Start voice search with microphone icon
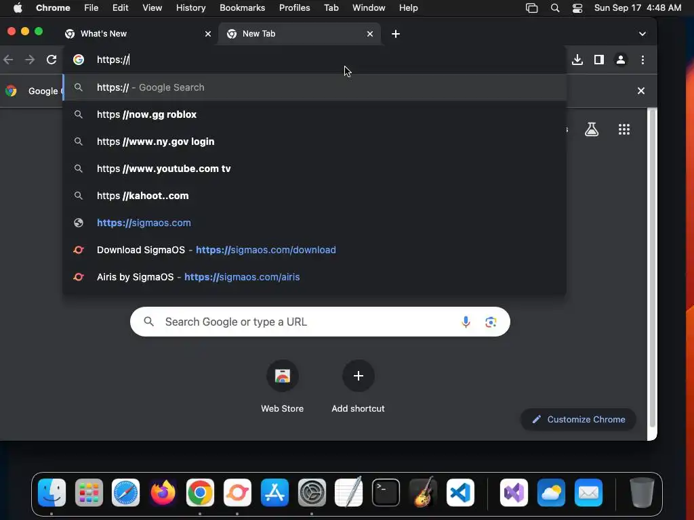The image size is (694, 520). coord(466,322)
